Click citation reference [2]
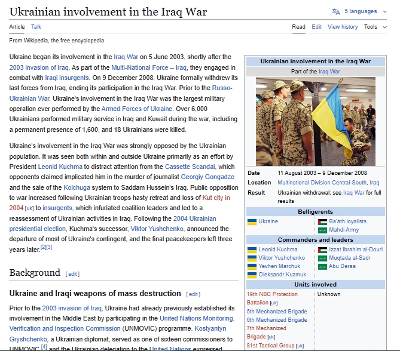The height and width of the screenshot is (351, 400). [44, 247]
